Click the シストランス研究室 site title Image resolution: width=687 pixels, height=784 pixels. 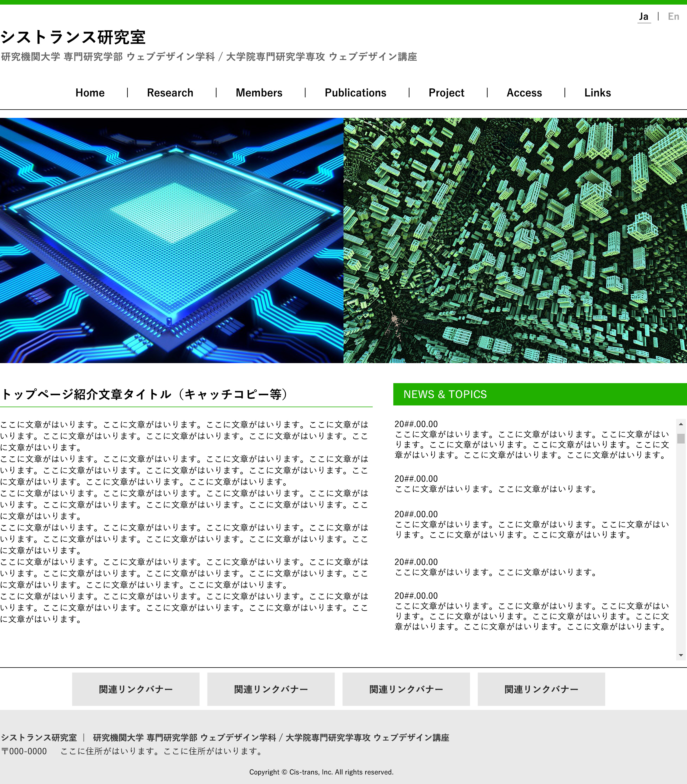73,37
